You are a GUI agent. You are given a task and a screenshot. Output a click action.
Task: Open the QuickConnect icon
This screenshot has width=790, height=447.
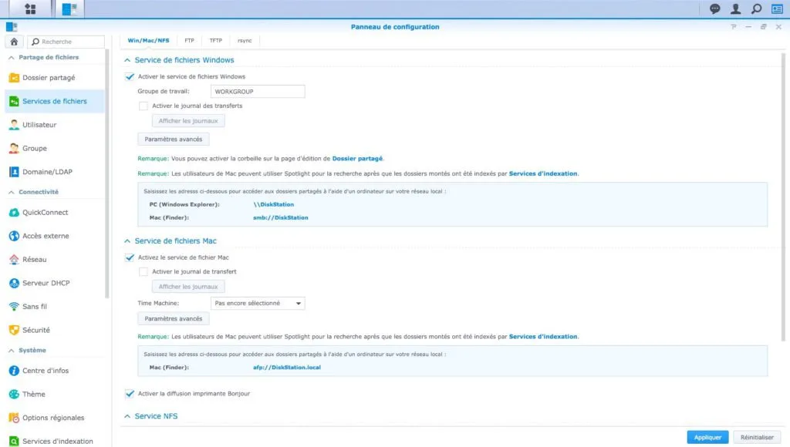pos(14,213)
